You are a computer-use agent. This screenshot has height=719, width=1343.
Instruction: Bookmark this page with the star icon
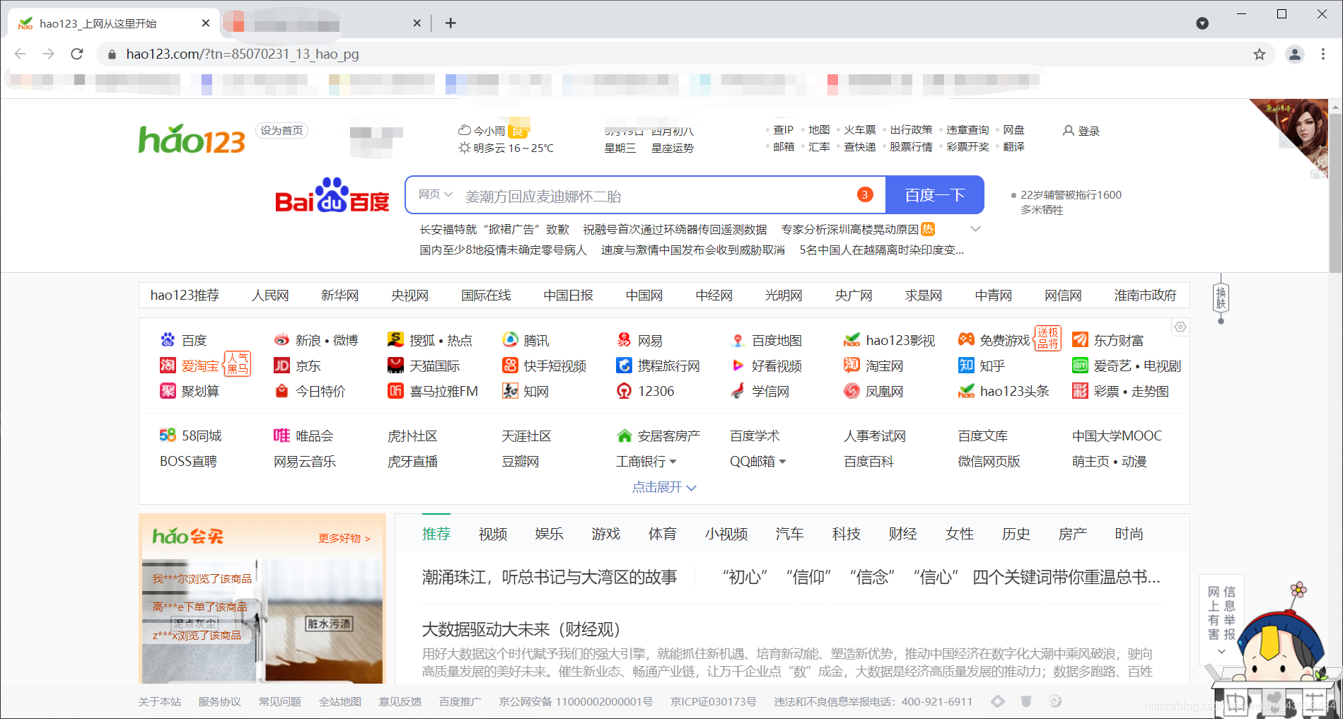pos(1260,54)
